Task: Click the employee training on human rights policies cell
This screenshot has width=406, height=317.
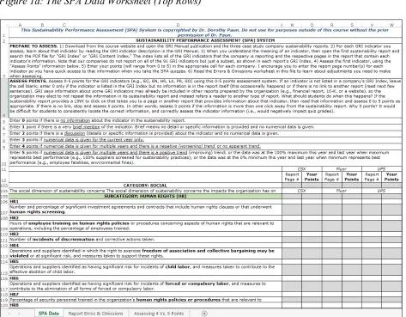Action: (x=145, y=226)
